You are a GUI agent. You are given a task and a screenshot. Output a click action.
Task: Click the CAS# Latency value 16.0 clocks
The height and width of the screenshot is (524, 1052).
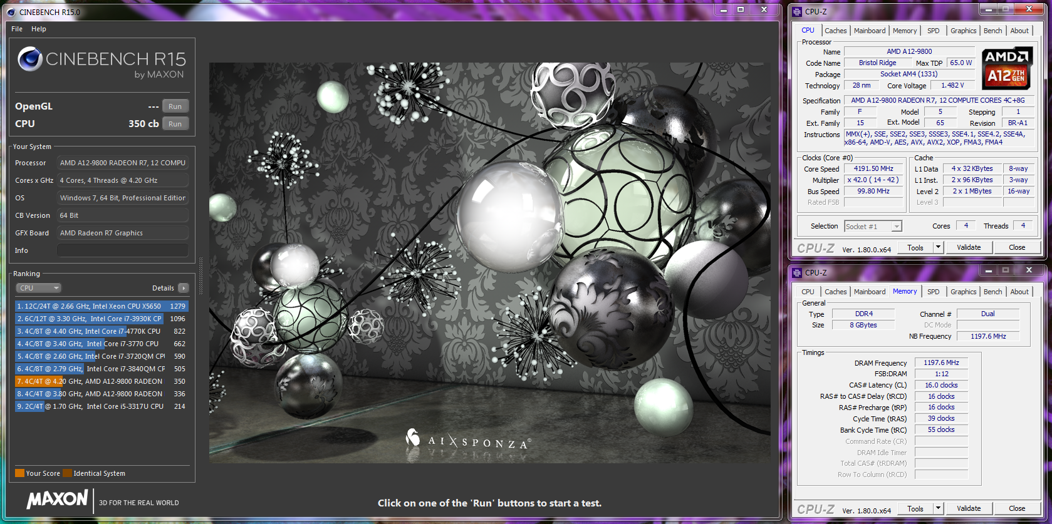[941, 385]
